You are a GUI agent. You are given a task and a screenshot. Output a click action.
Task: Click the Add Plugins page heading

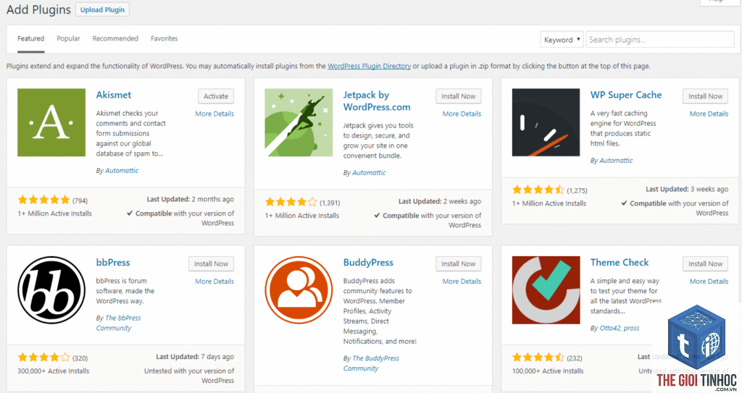pyautogui.click(x=38, y=9)
